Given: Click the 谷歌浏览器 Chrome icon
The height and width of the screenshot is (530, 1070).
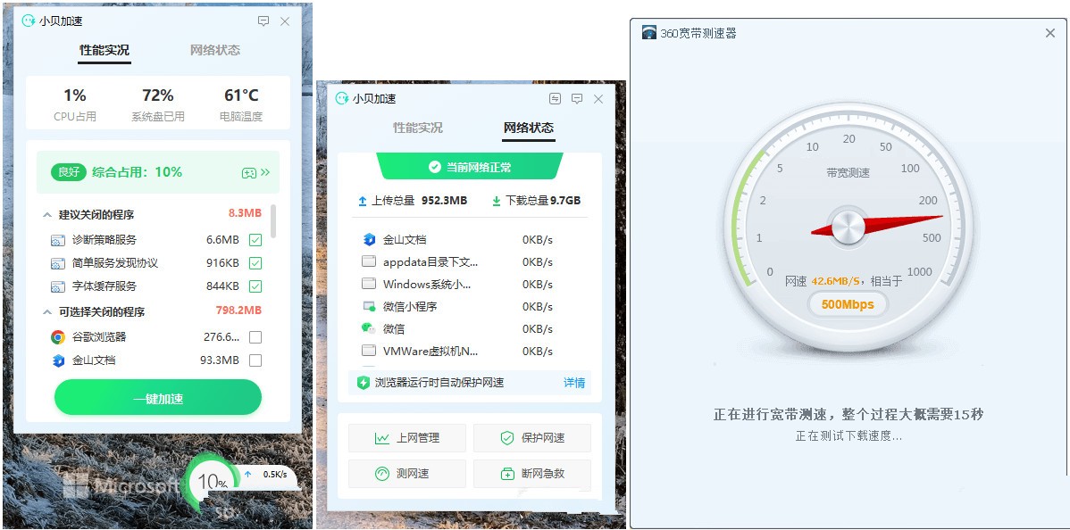Looking at the screenshot, I should pos(58,337).
